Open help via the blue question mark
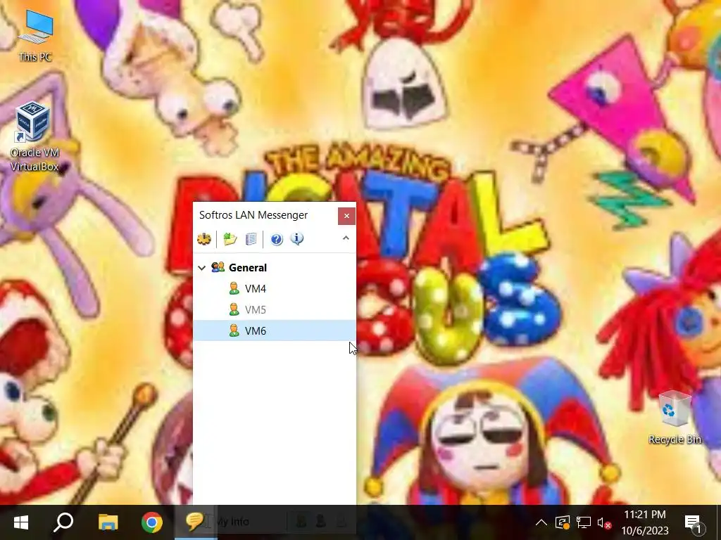721x540 pixels. click(276, 239)
